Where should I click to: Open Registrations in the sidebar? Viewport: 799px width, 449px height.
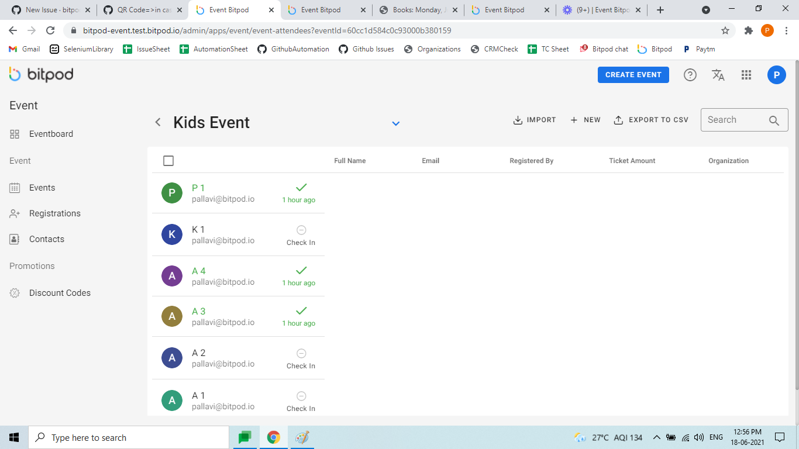pos(55,213)
